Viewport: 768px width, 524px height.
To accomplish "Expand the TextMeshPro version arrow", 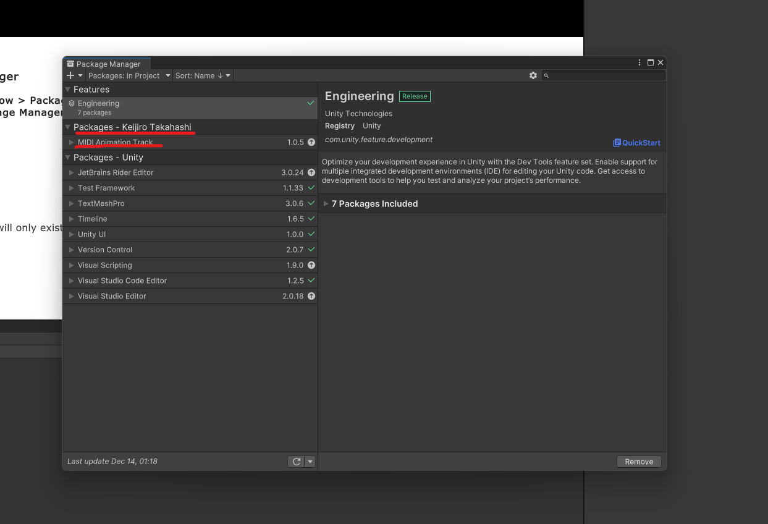I will coord(72,203).
